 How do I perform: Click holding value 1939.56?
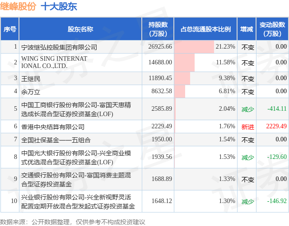click(x=162, y=157)
